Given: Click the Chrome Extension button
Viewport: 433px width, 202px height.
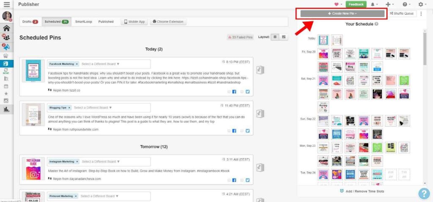Looking at the screenshot, I should [x=168, y=22].
